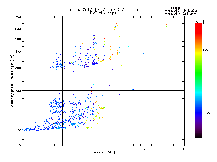Click the 750 tick on height axis
The width and height of the screenshot is (217, 162).
18,17
